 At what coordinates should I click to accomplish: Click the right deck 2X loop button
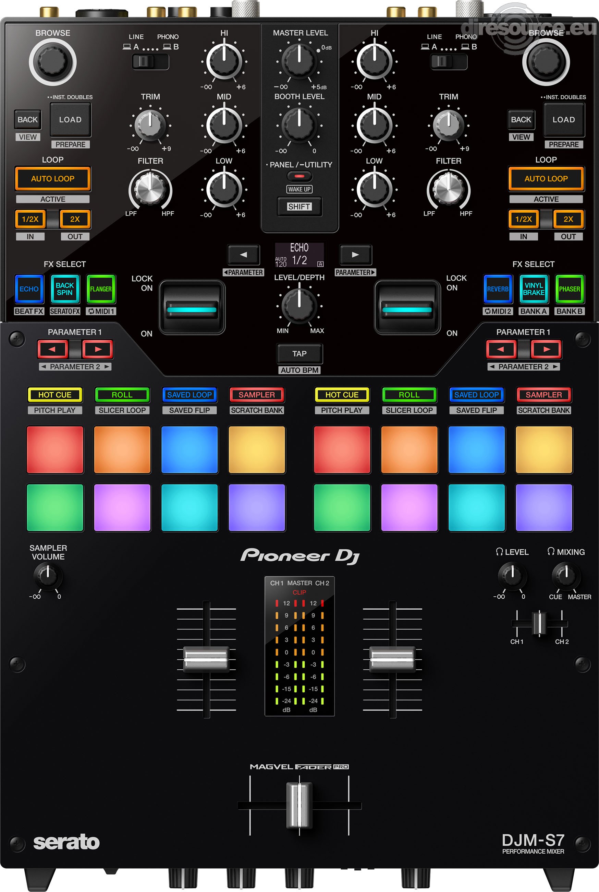569,219
